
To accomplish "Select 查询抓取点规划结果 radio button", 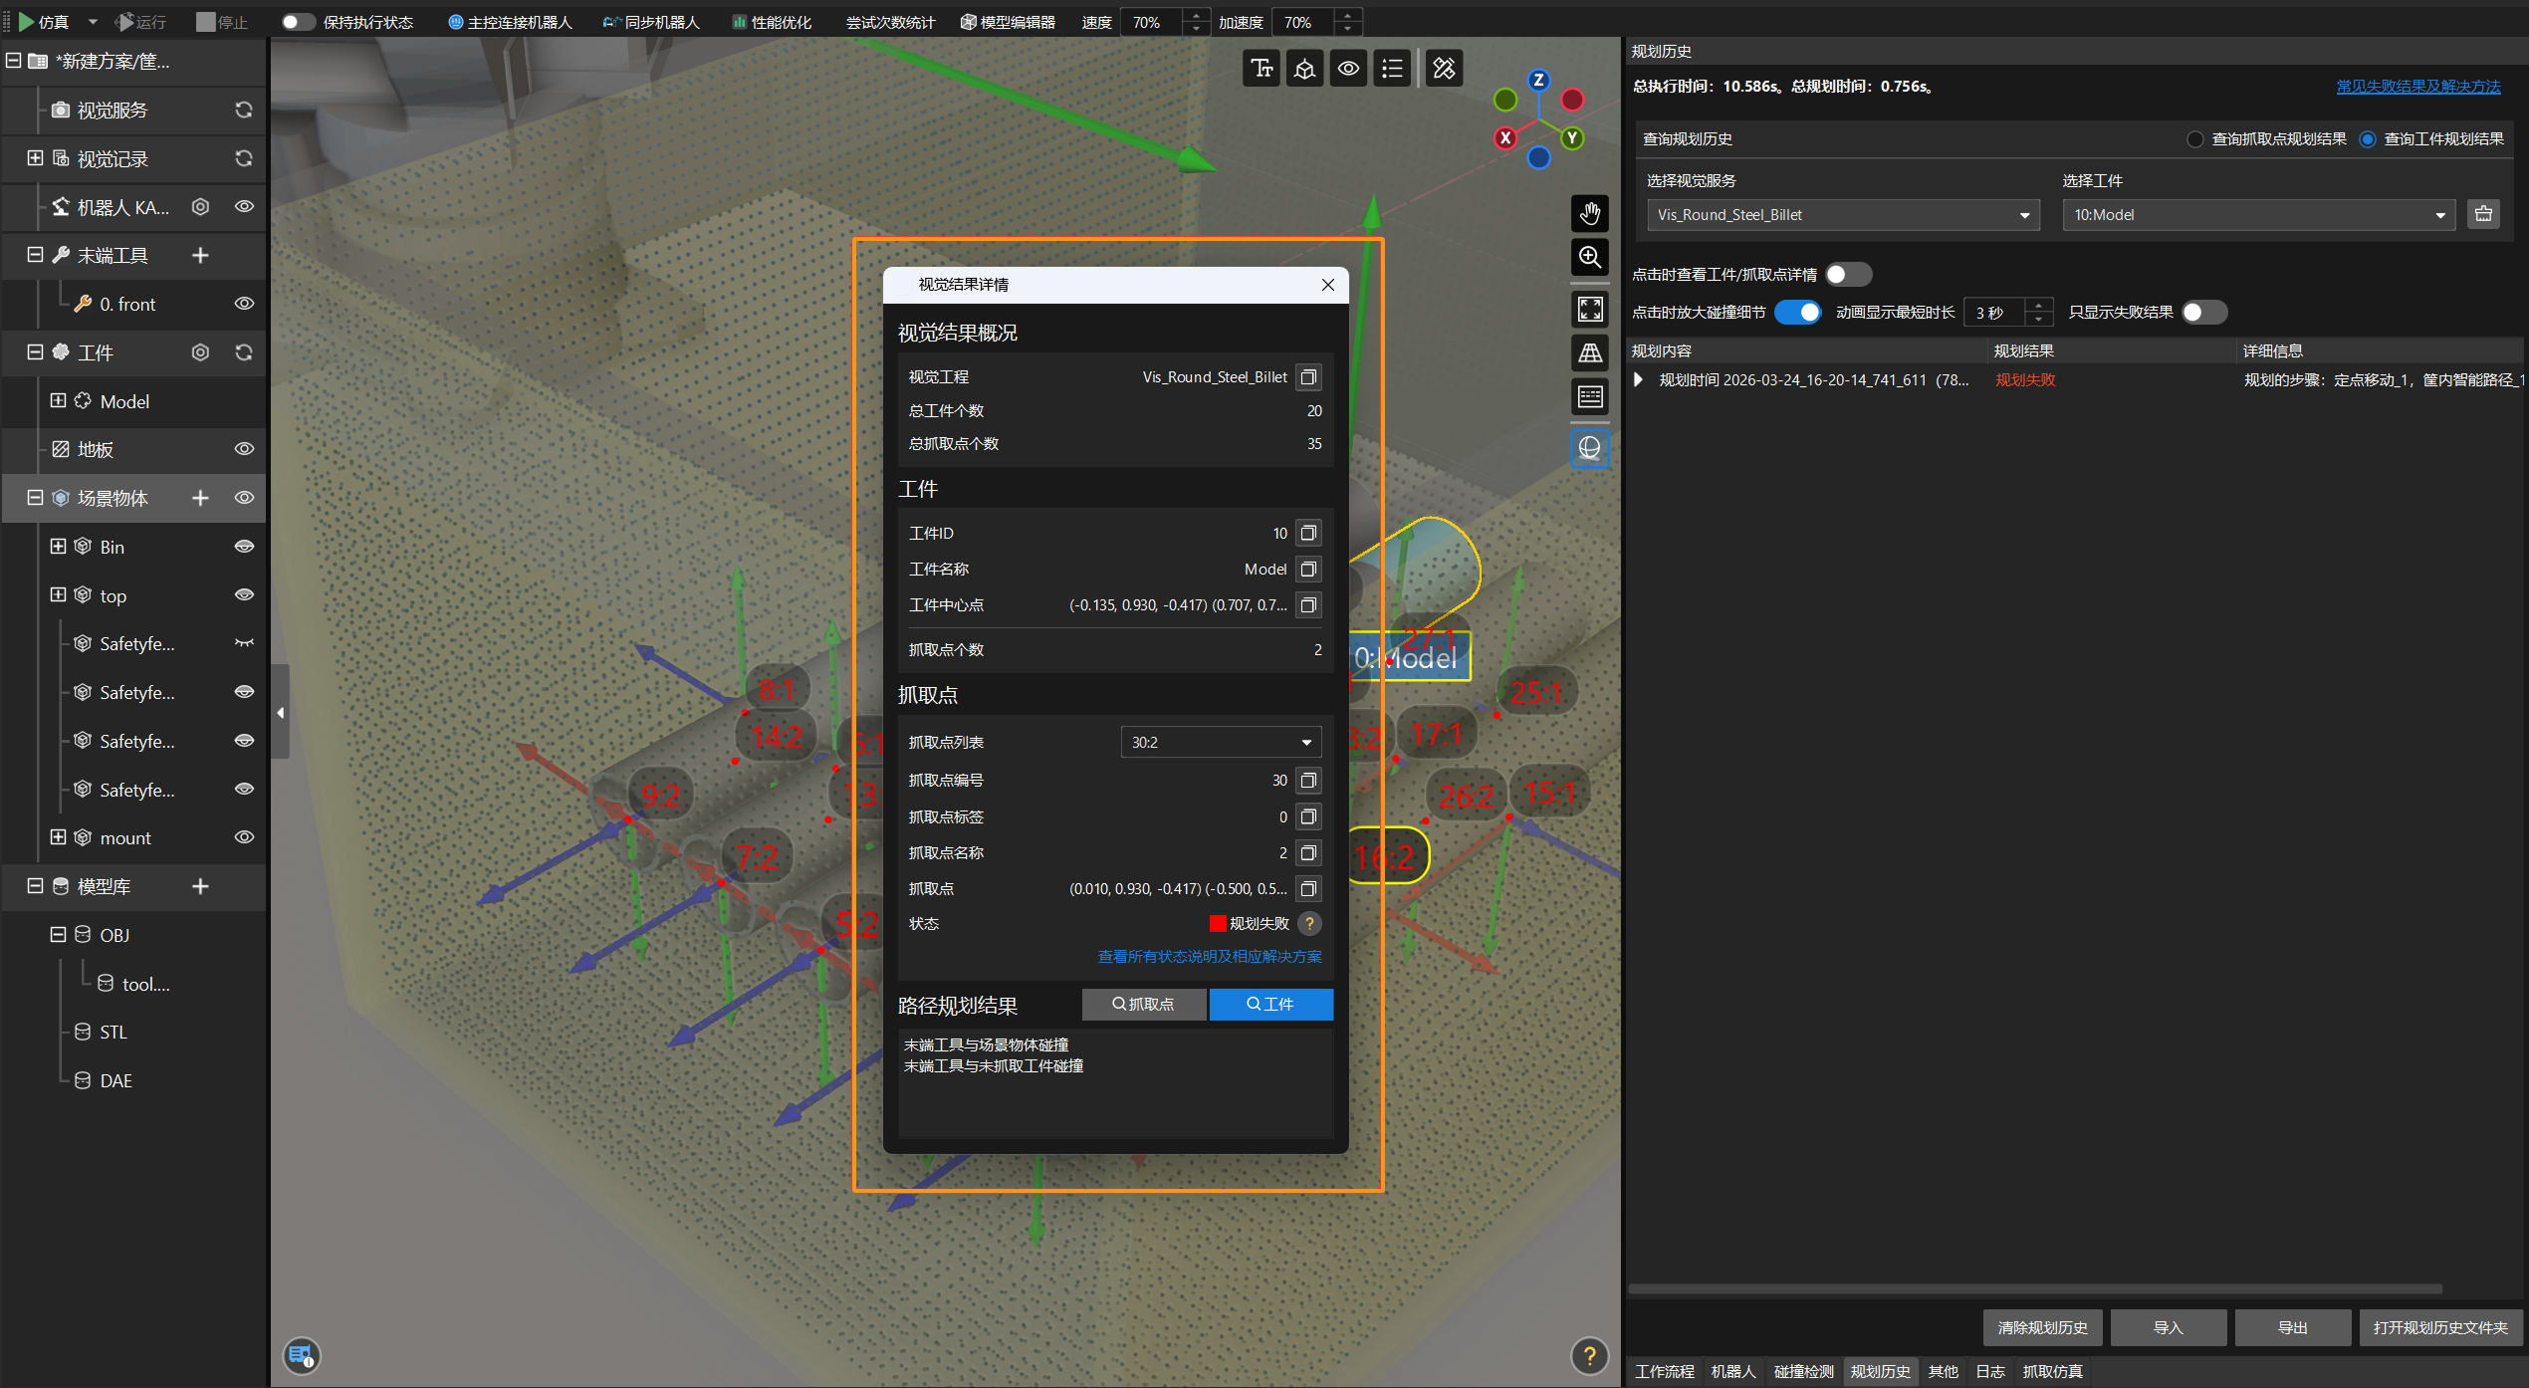I will tap(2194, 139).
